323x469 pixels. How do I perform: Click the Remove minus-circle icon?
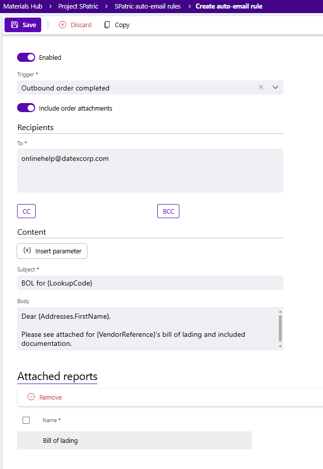pos(31,397)
